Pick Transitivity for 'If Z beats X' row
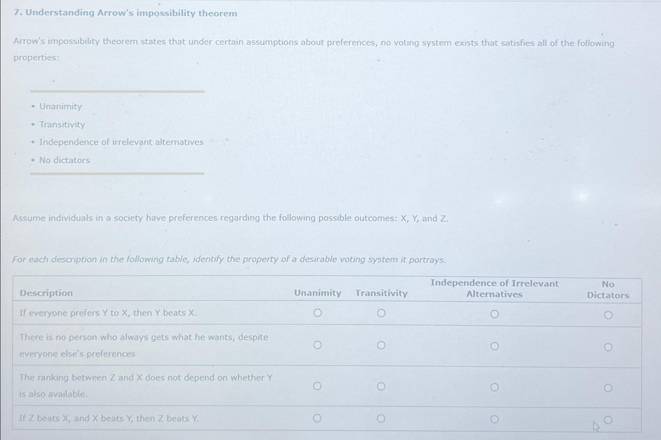The height and width of the screenshot is (440, 661). 381,419
